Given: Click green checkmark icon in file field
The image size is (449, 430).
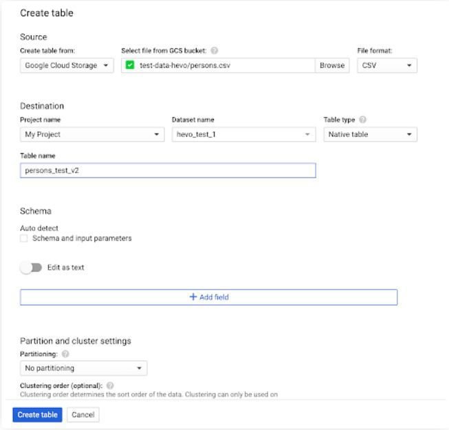Looking at the screenshot, I should tap(130, 65).
